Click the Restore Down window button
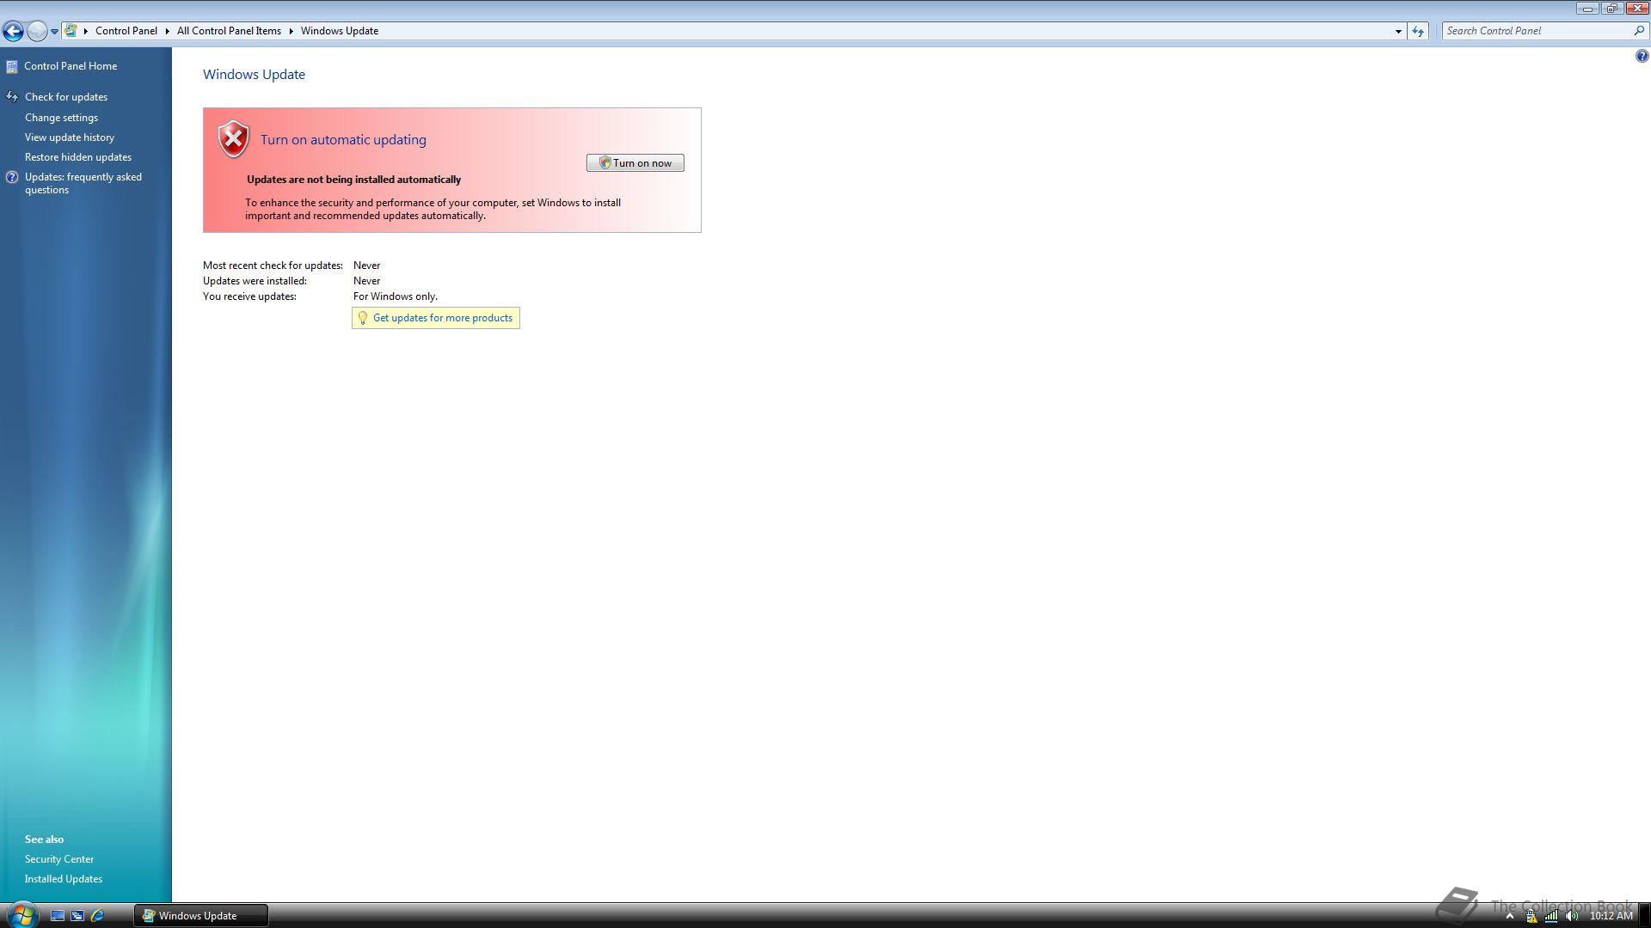 [x=1612, y=9]
